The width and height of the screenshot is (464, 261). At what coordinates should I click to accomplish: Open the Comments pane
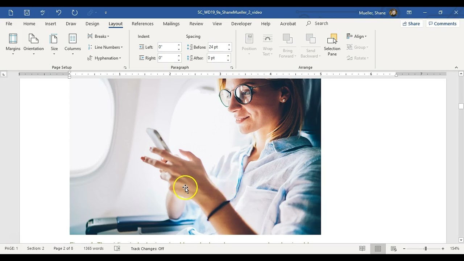[442, 24]
